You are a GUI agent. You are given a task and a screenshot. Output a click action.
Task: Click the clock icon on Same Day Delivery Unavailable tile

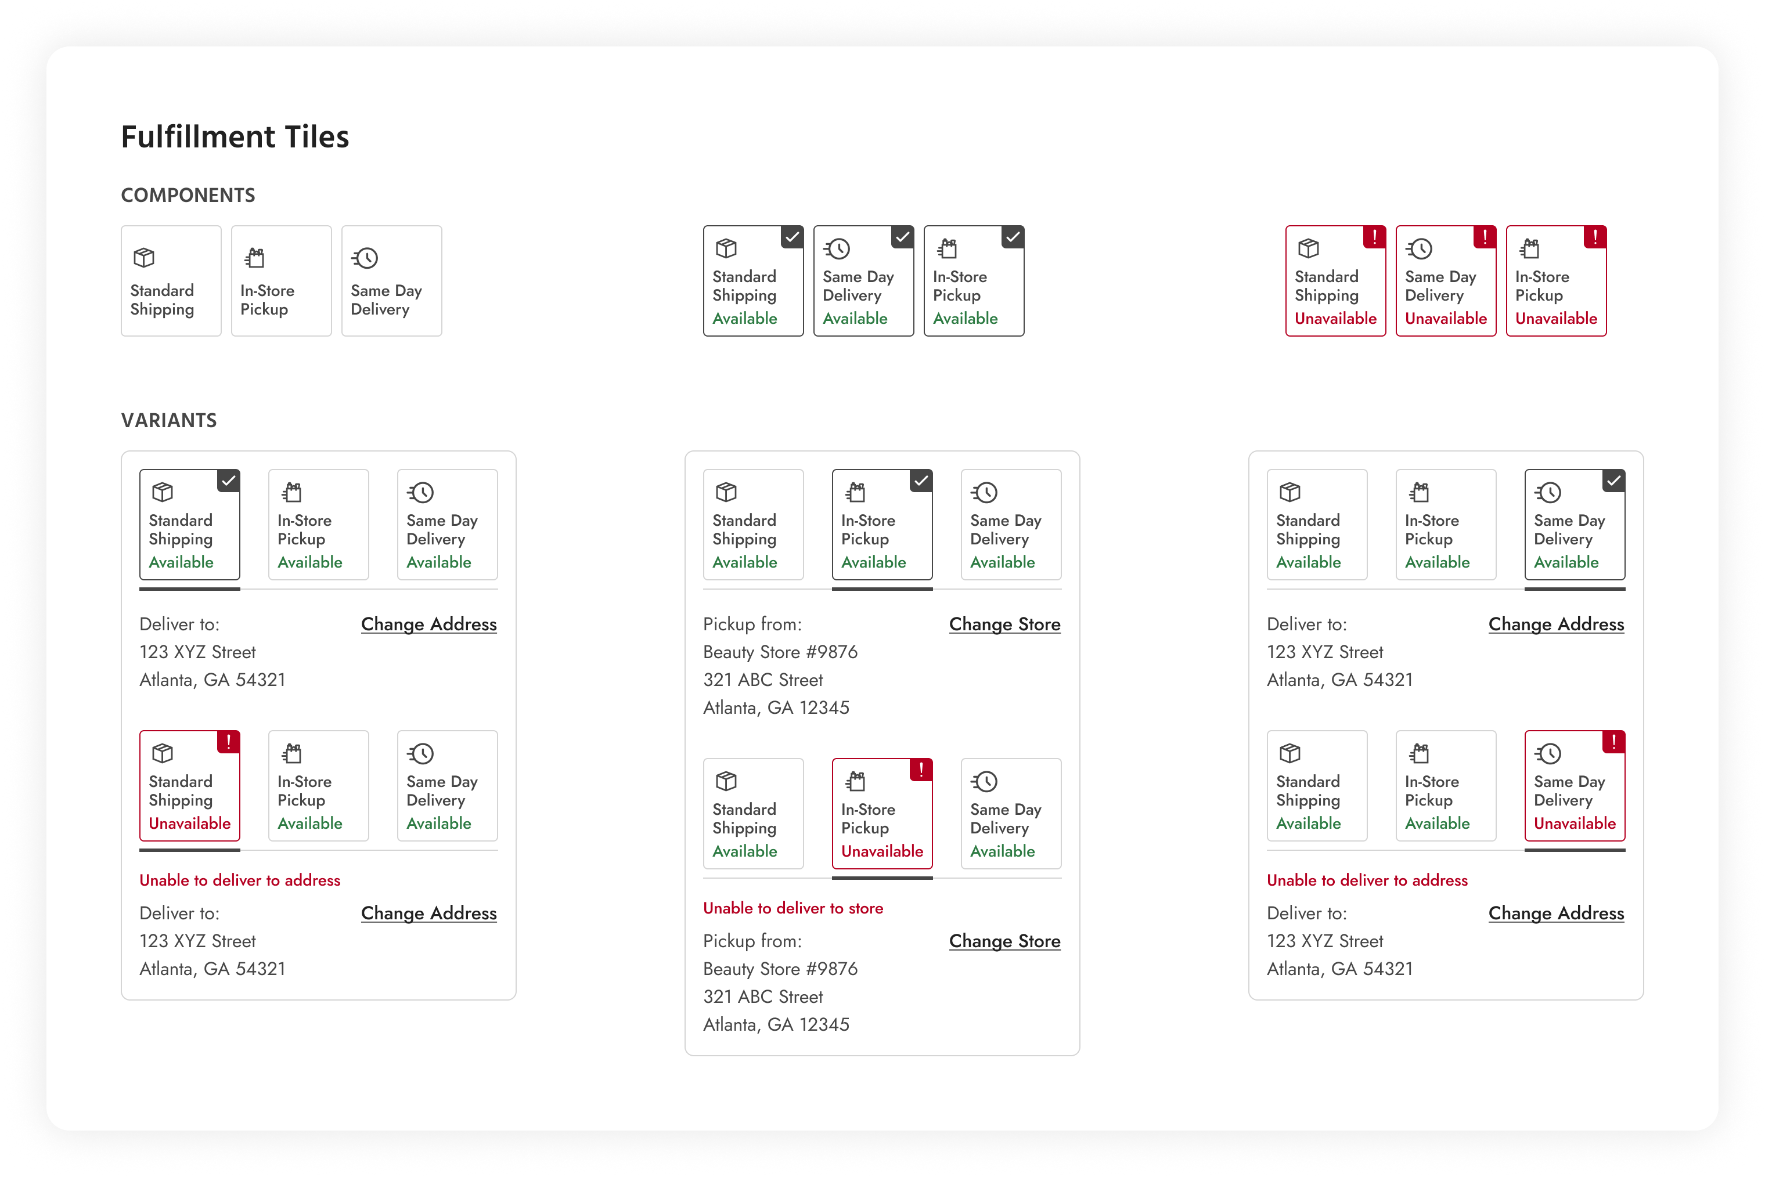1420,248
